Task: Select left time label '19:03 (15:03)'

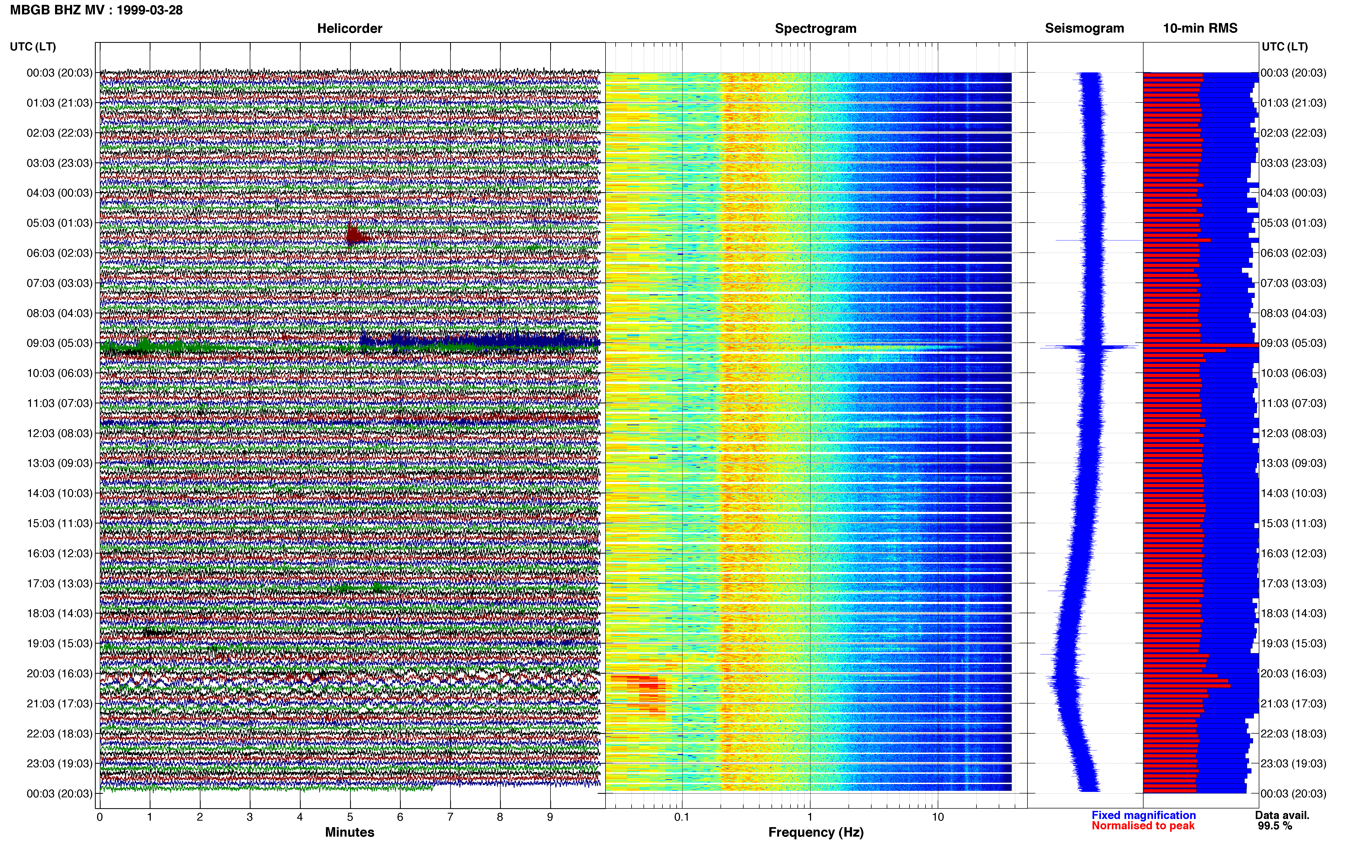Action: (59, 643)
